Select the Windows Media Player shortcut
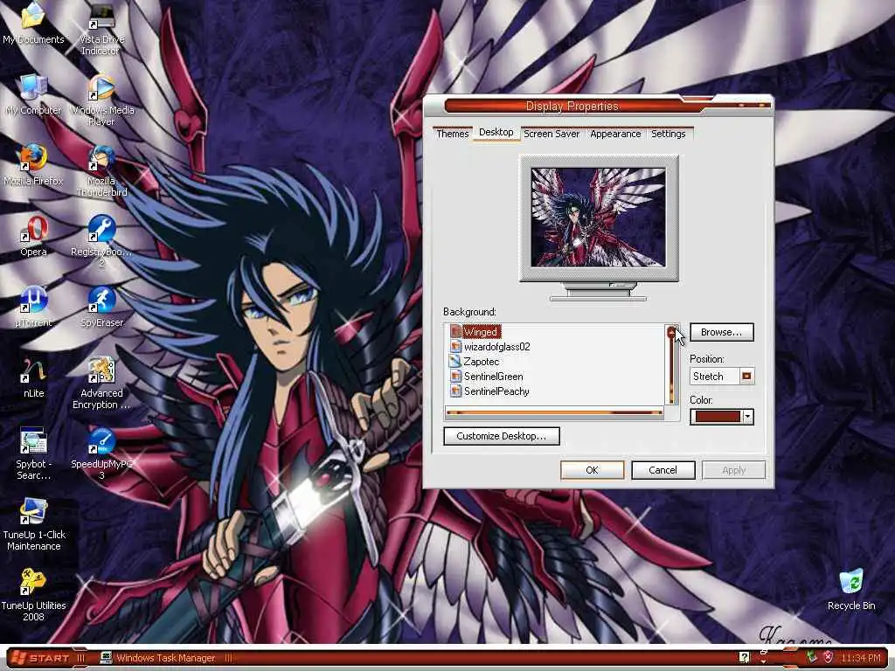The height and width of the screenshot is (671, 895). coord(101,100)
